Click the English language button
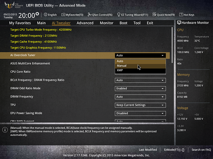 click(x=50, y=14)
